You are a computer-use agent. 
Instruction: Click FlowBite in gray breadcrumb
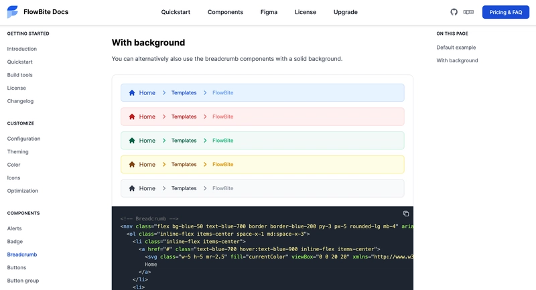point(223,188)
